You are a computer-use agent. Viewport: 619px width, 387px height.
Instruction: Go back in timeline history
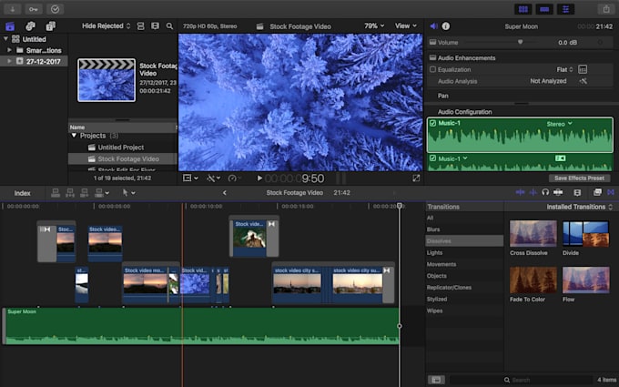(x=225, y=193)
